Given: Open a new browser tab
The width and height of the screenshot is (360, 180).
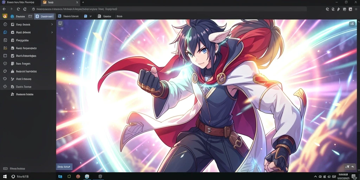Looking at the screenshot, I should pos(83,2).
